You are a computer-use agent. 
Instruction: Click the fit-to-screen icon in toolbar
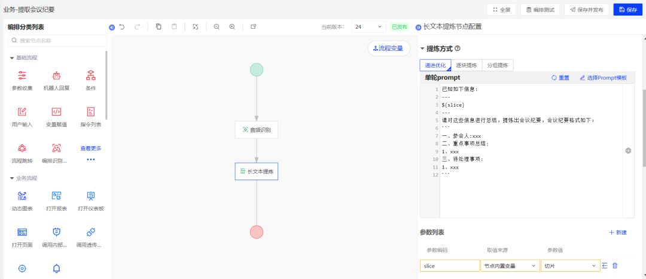click(x=196, y=27)
